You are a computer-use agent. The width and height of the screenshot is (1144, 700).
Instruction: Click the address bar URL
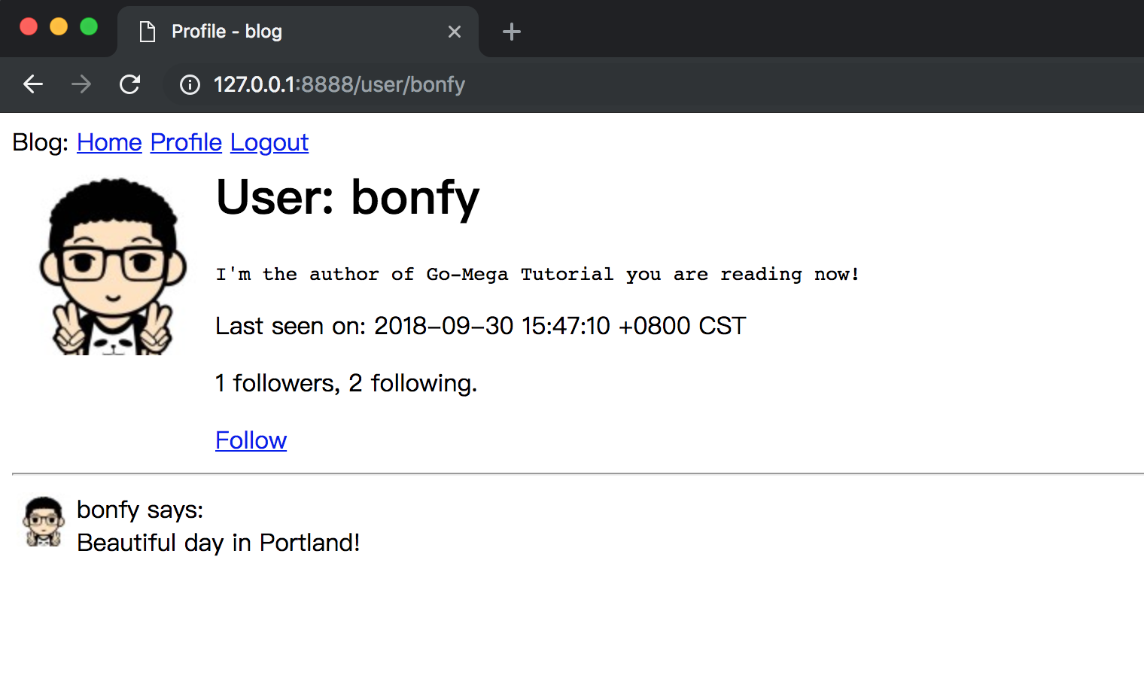click(x=339, y=84)
